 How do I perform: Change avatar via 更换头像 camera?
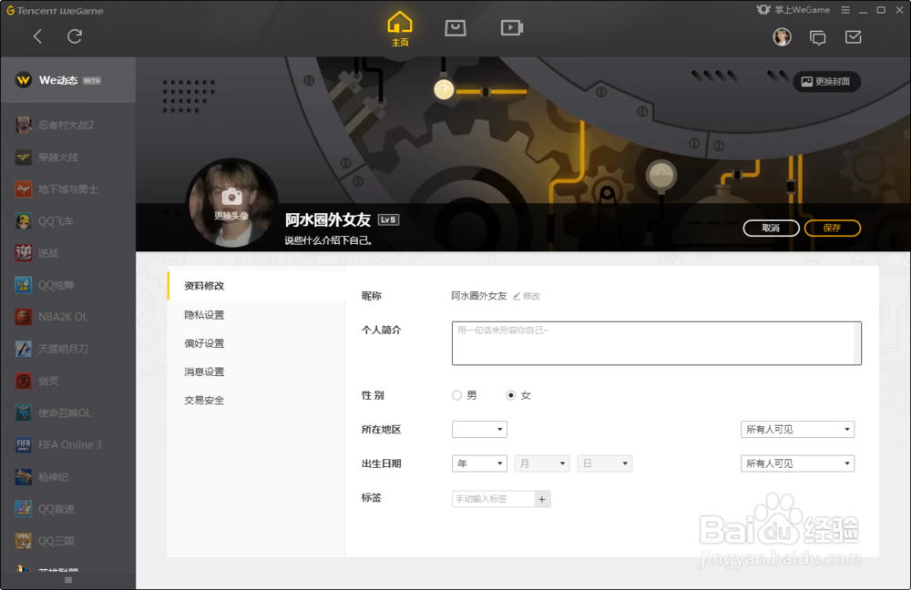[231, 203]
